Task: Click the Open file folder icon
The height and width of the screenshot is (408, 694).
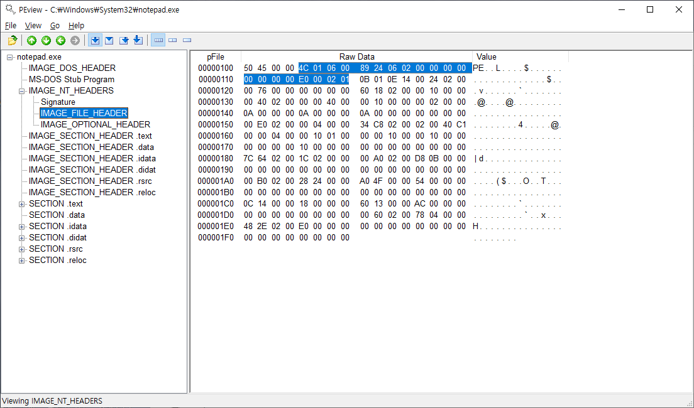Action: point(13,40)
